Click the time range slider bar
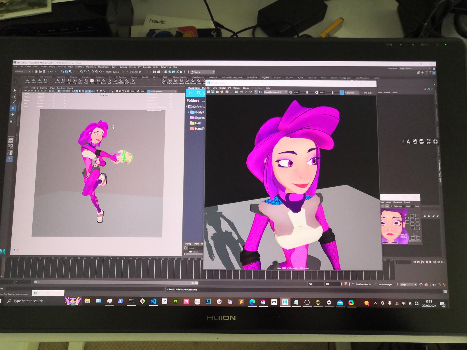Viewport: 467px width, 350px height. (116, 282)
